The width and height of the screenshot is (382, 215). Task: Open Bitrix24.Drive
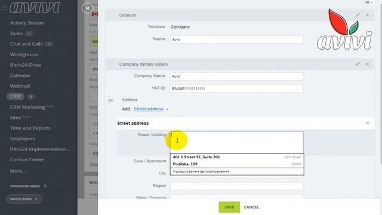click(25, 65)
